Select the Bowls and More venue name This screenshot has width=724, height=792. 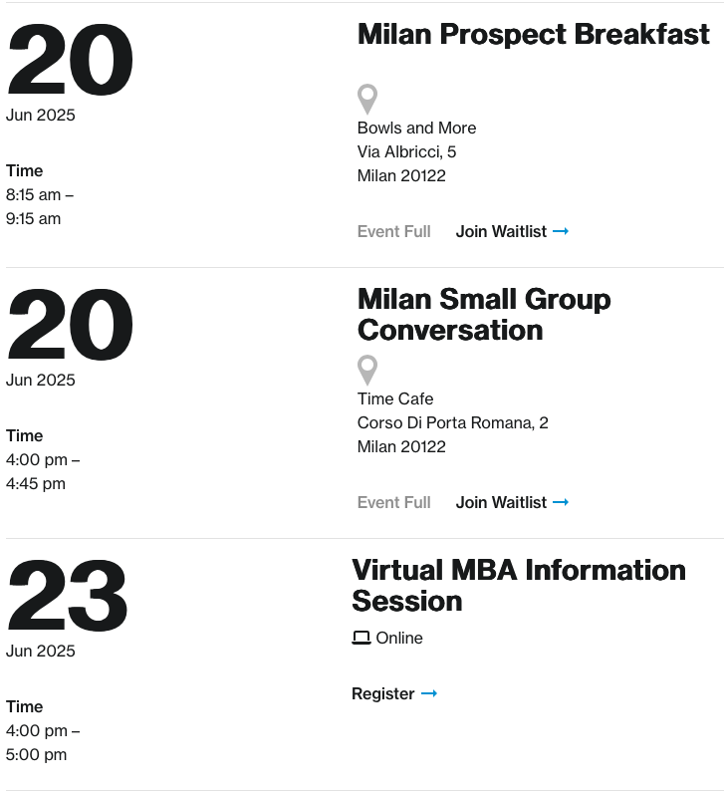point(416,128)
